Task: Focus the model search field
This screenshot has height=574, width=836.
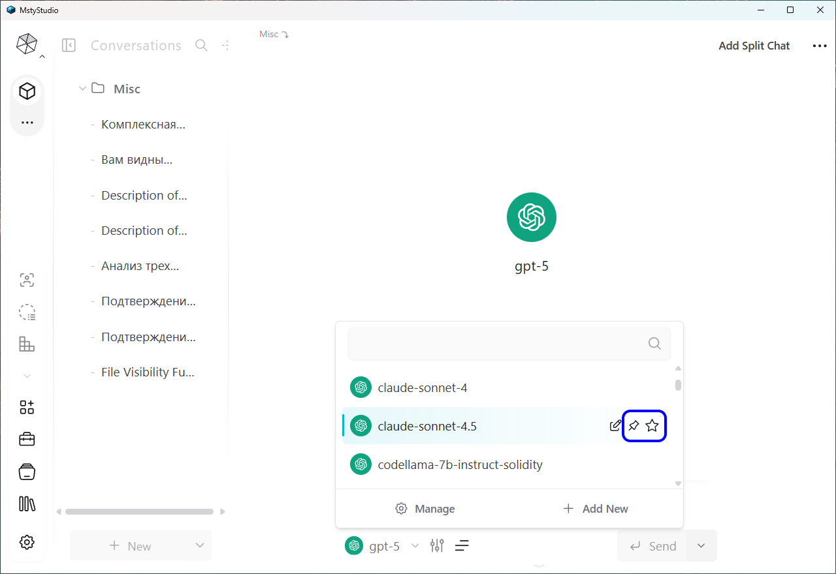Action: [x=509, y=344]
